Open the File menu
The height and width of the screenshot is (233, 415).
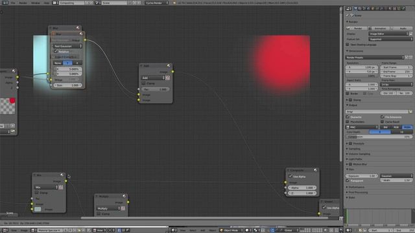tap(13, 3)
